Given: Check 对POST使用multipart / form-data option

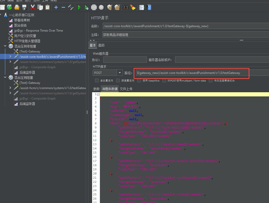Looking at the screenshot, I should pyautogui.click(x=164, y=81).
